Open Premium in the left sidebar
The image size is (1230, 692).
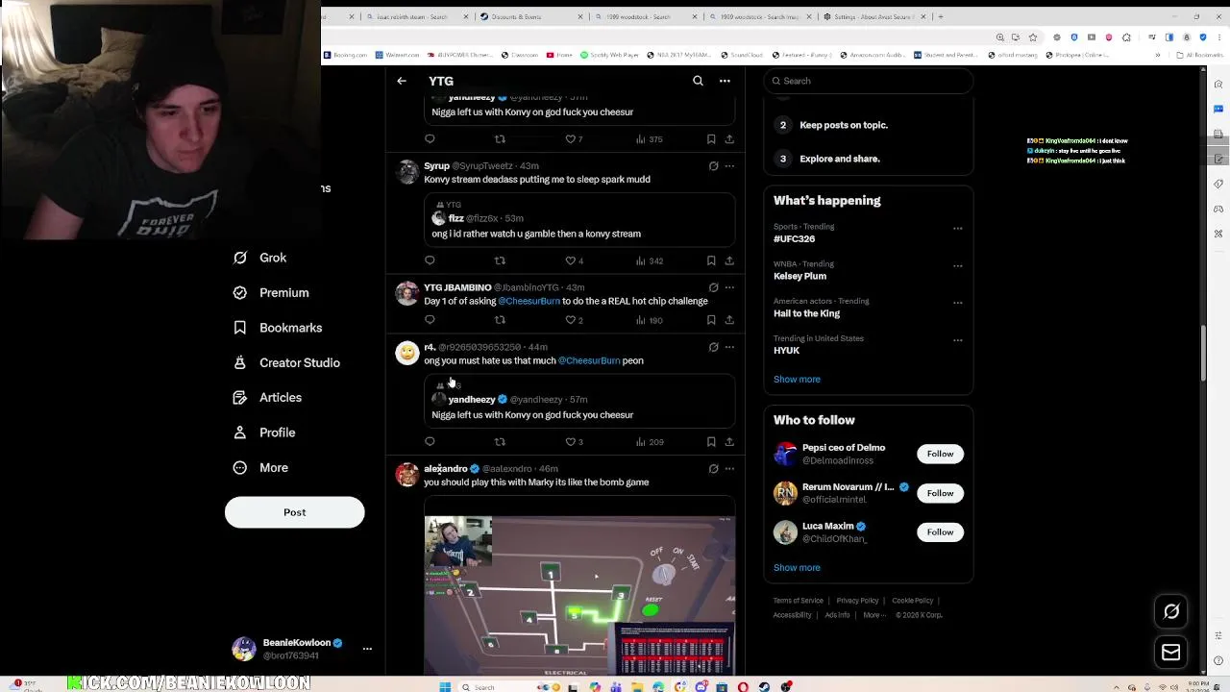click(x=271, y=292)
